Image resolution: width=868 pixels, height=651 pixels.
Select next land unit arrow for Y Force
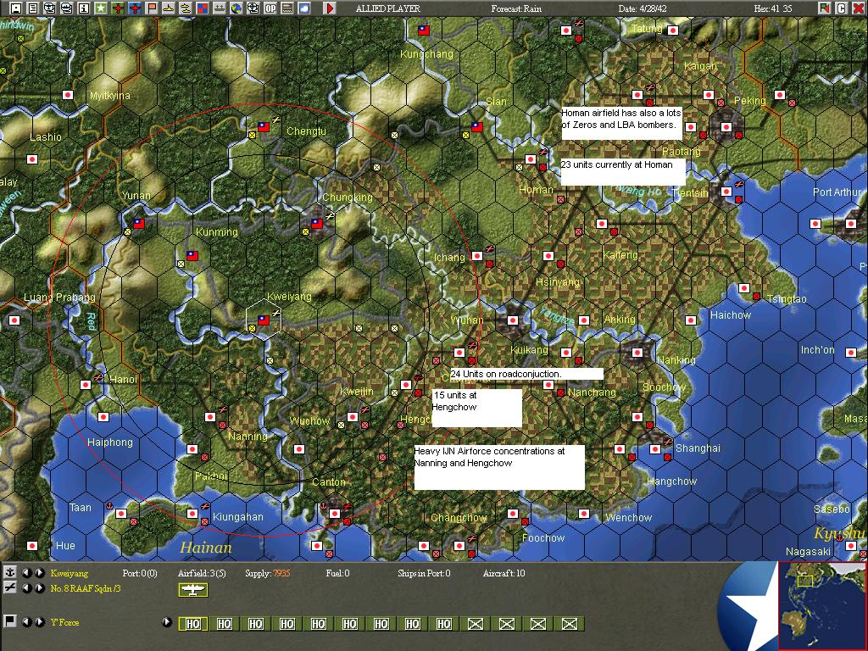39,621
